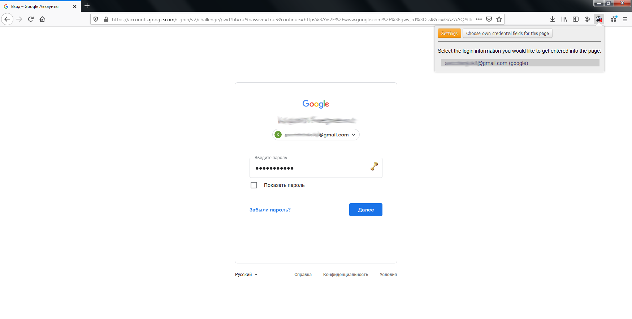The width and height of the screenshot is (632, 319).
Task: Go back with the browser back arrow
Action: (x=7, y=19)
